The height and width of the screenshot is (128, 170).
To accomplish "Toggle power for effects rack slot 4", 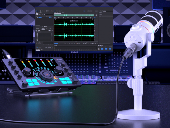I will [37, 37].
